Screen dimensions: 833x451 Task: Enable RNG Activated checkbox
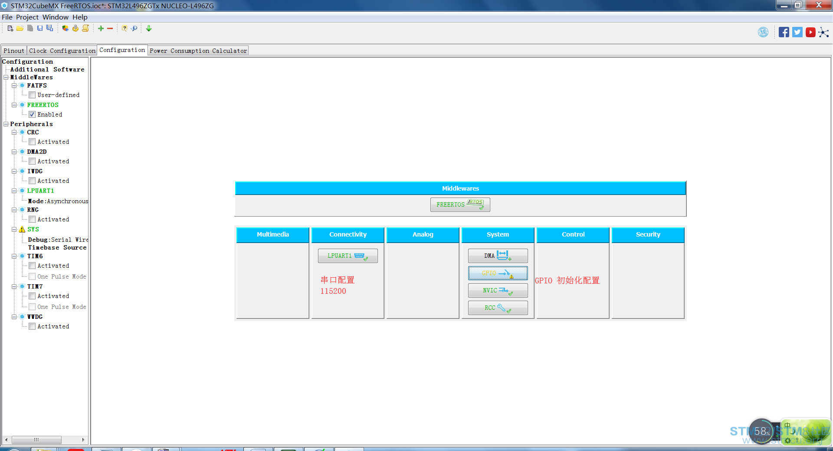pyautogui.click(x=32, y=219)
